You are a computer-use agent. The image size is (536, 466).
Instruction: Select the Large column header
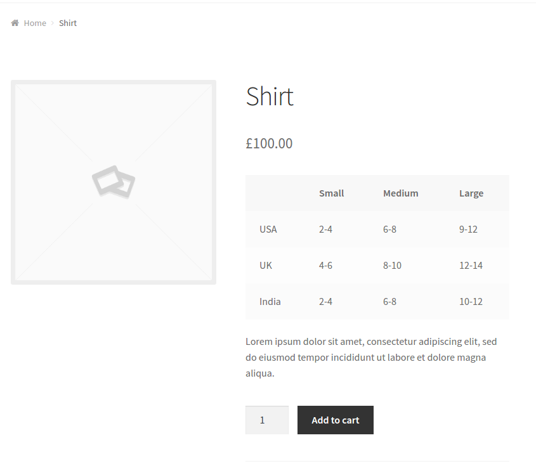471,193
